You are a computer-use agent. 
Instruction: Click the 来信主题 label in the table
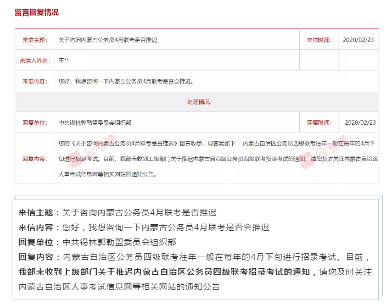35,40
